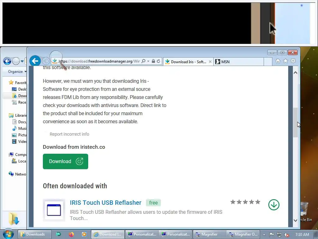Viewport: 318px width, 239px height.
Task: Click the vertical scrollbar thumb
Action: (x=296, y=122)
